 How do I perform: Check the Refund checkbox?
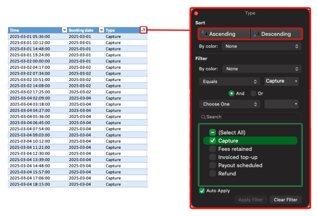tap(212, 174)
